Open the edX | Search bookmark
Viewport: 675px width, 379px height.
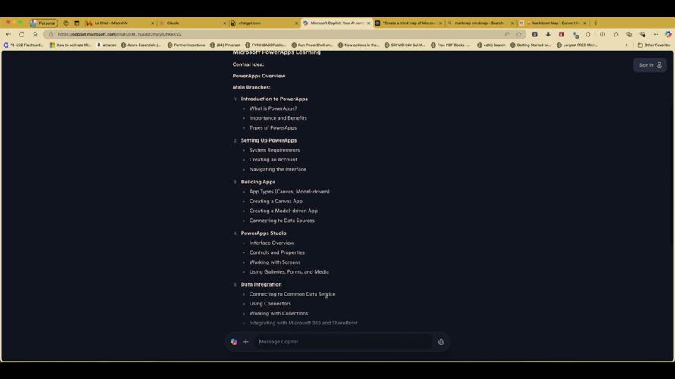click(491, 45)
